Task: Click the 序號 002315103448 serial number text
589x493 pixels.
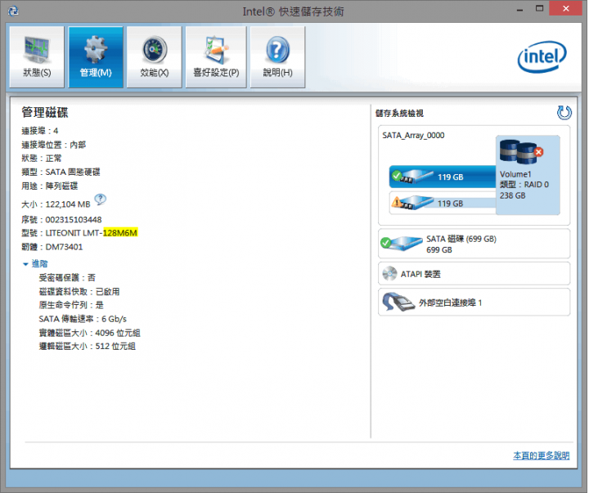Action: (x=61, y=219)
